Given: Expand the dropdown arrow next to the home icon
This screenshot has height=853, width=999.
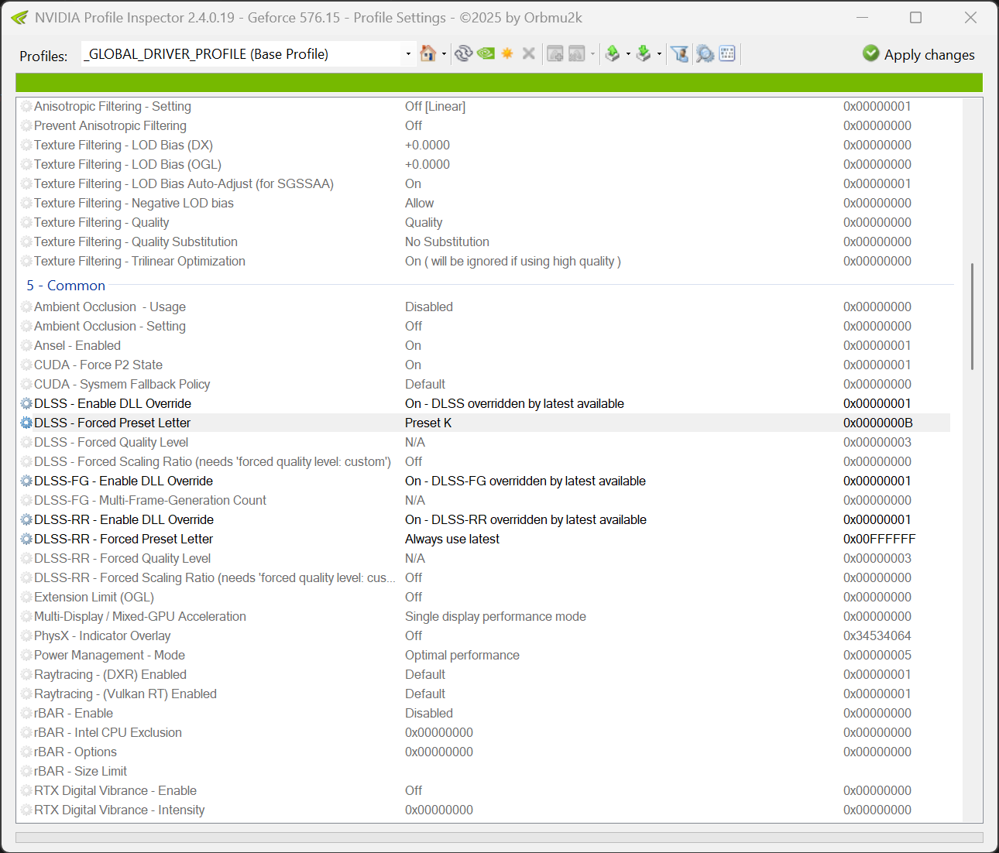Looking at the screenshot, I should (444, 54).
